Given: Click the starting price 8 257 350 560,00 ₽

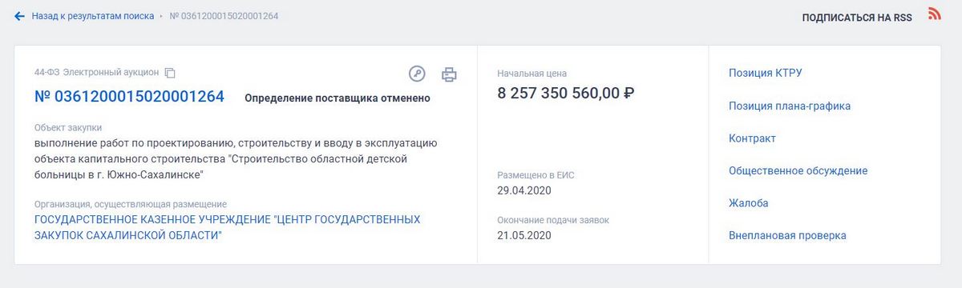Looking at the screenshot, I should coord(566,93).
